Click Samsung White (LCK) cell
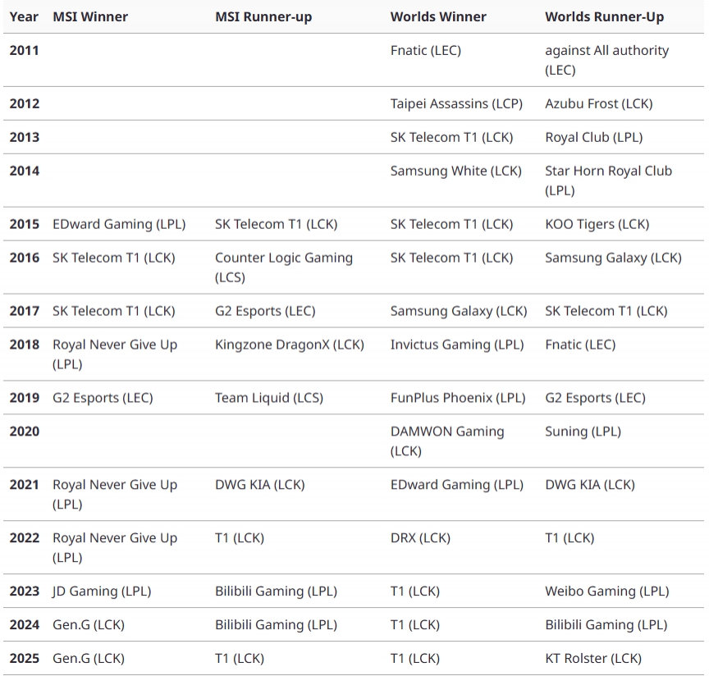Image resolution: width=709 pixels, height=676 pixels. pos(455,171)
